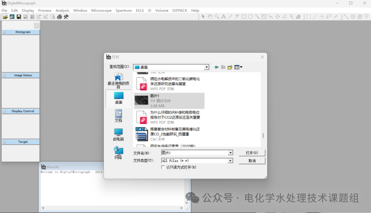Open the Display menu
The height and width of the screenshot is (213, 371).
click(28, 10)
